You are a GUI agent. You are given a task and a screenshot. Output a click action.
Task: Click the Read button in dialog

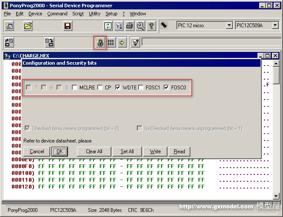coord(179,151)
